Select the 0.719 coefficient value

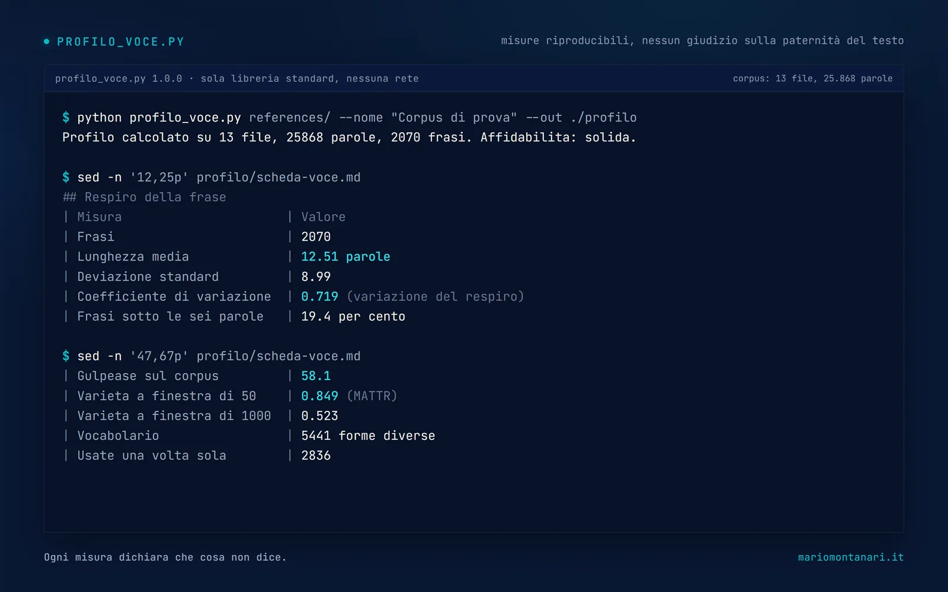click(x=319, y=296)
